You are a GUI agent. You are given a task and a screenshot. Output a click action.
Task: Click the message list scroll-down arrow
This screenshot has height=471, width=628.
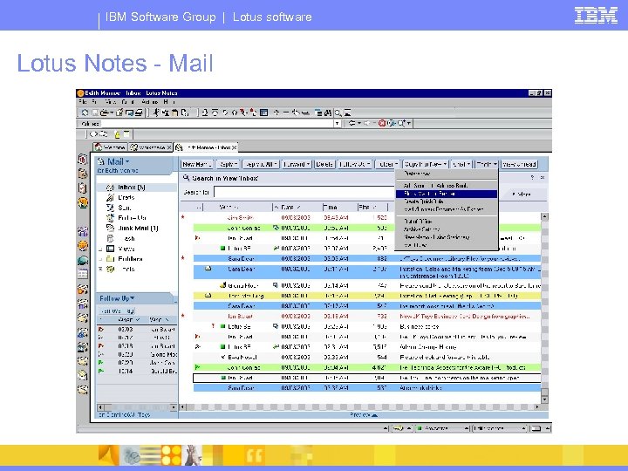pyautogui.click(x=544, y=399)
